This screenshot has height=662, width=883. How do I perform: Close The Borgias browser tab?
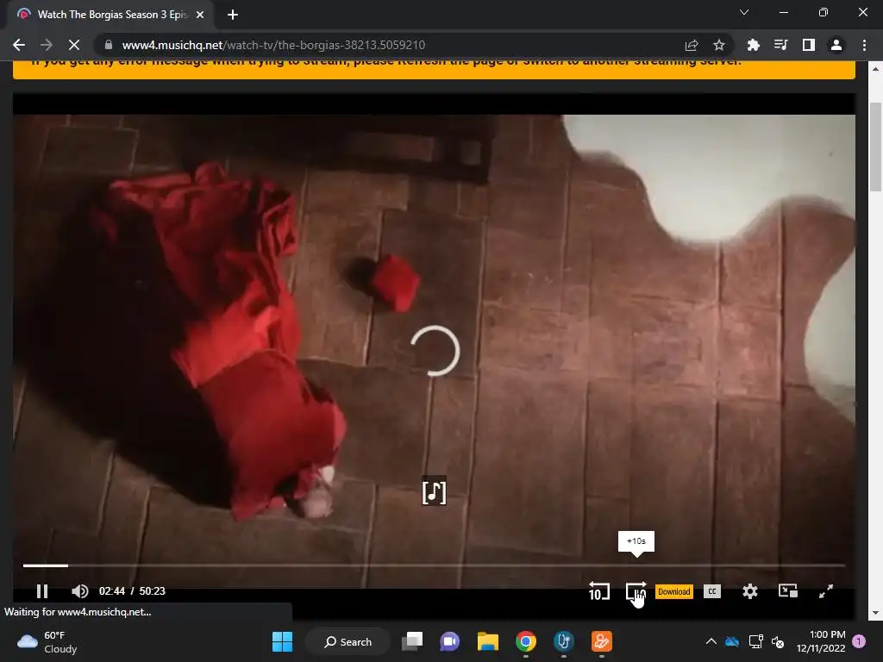[200, 15]
